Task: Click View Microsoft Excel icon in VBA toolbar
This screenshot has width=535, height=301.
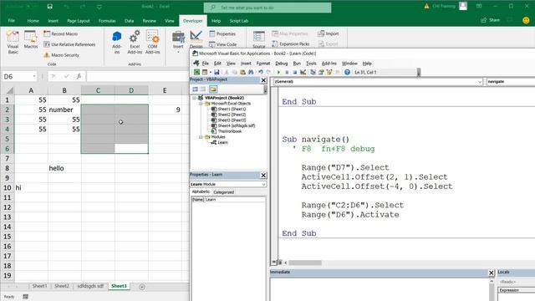Action: (x=197, y=72)
